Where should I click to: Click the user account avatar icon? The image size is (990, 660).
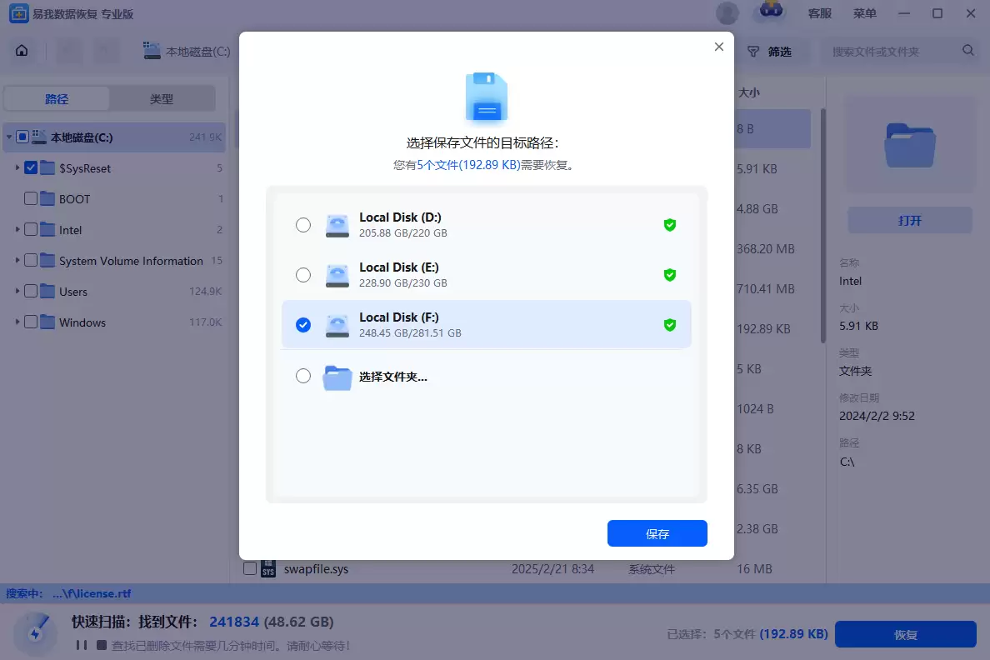727,13
